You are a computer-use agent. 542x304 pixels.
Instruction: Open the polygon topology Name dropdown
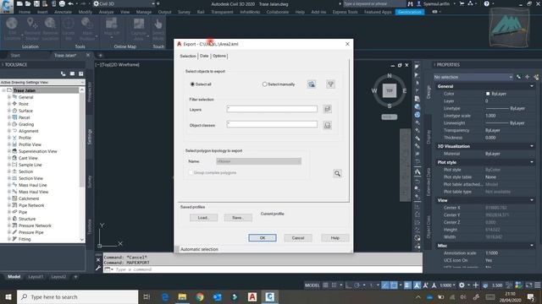pos(258,161)
